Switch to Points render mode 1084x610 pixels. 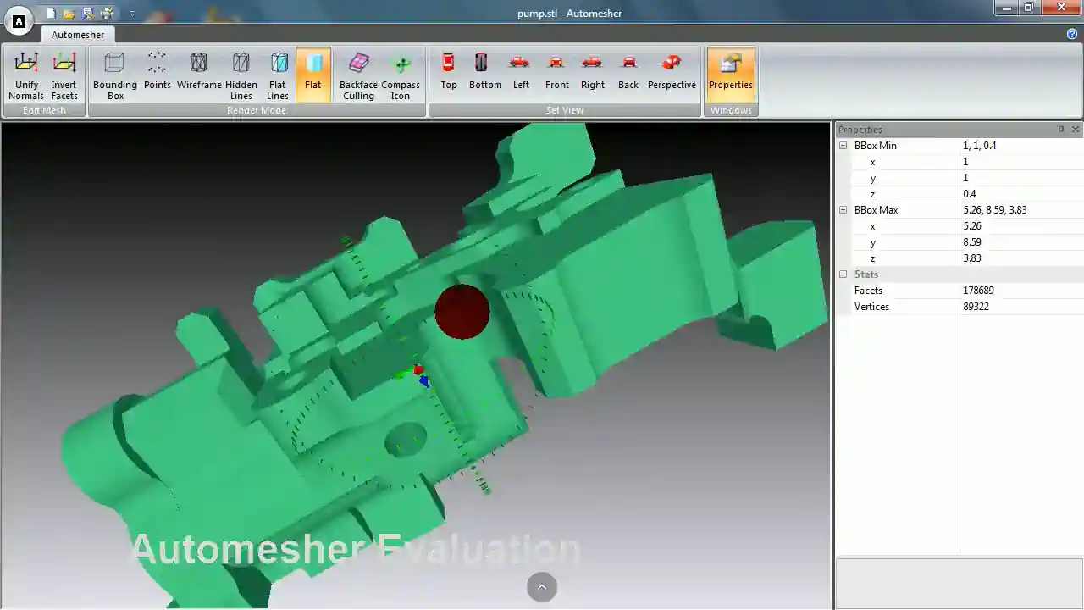(157, 74)
